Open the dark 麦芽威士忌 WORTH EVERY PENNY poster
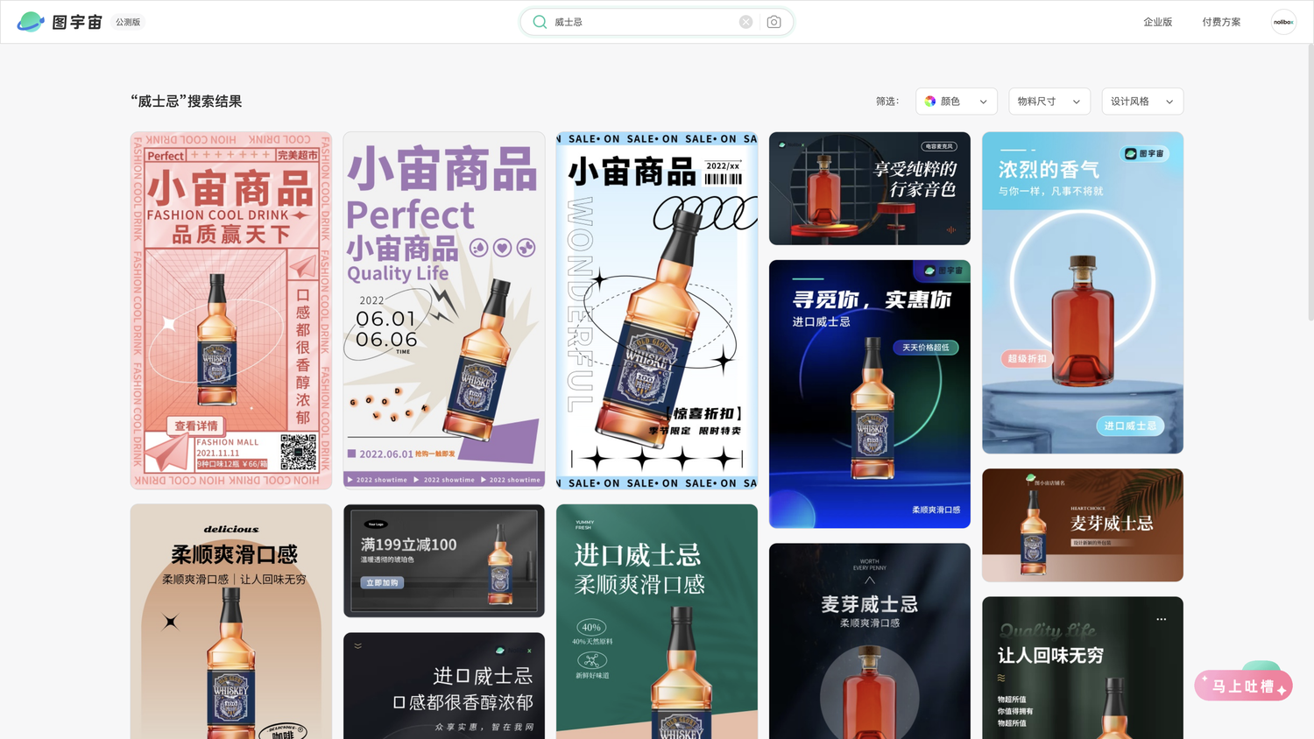The height and width of the screenshot is (739, 1314). click(x=870, y=641)
